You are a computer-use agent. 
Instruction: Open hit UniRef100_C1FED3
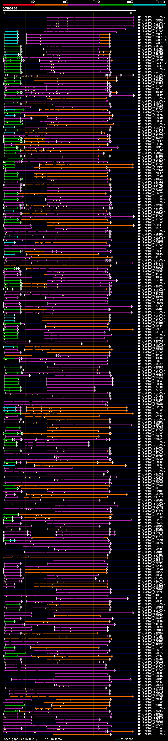click(151, 52)
